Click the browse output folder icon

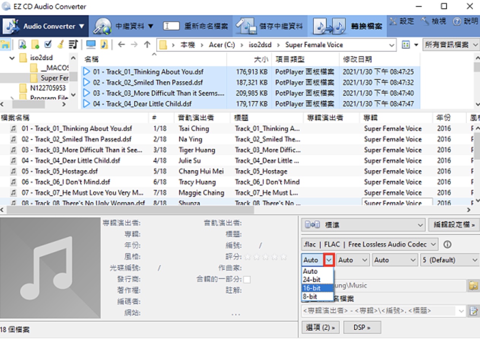click(473, 285)
